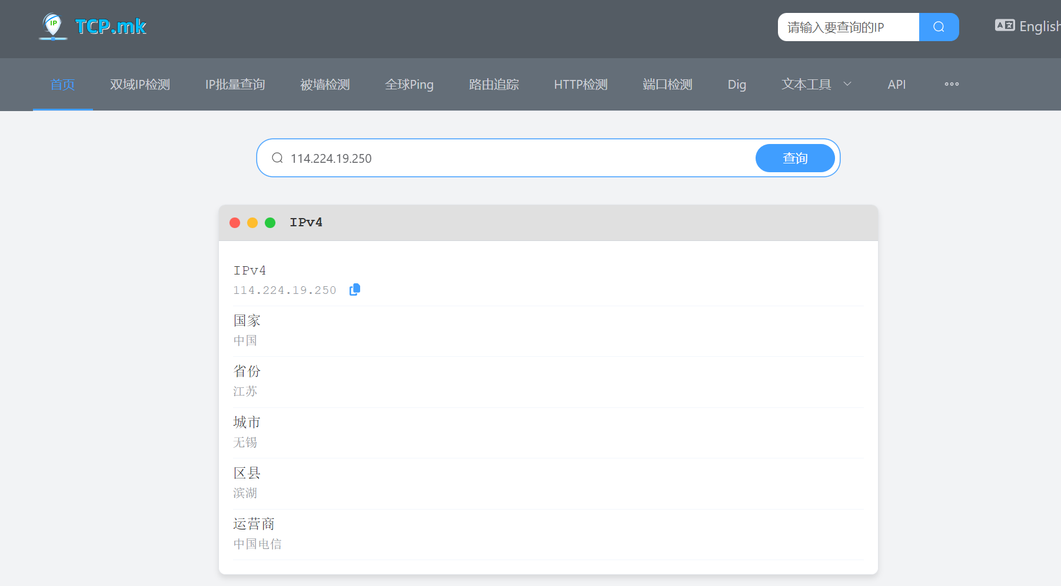This screenshot has width=1061, height=586.
Task: Go to 双域IP检测 page
Action: click(x=140, y=84)
